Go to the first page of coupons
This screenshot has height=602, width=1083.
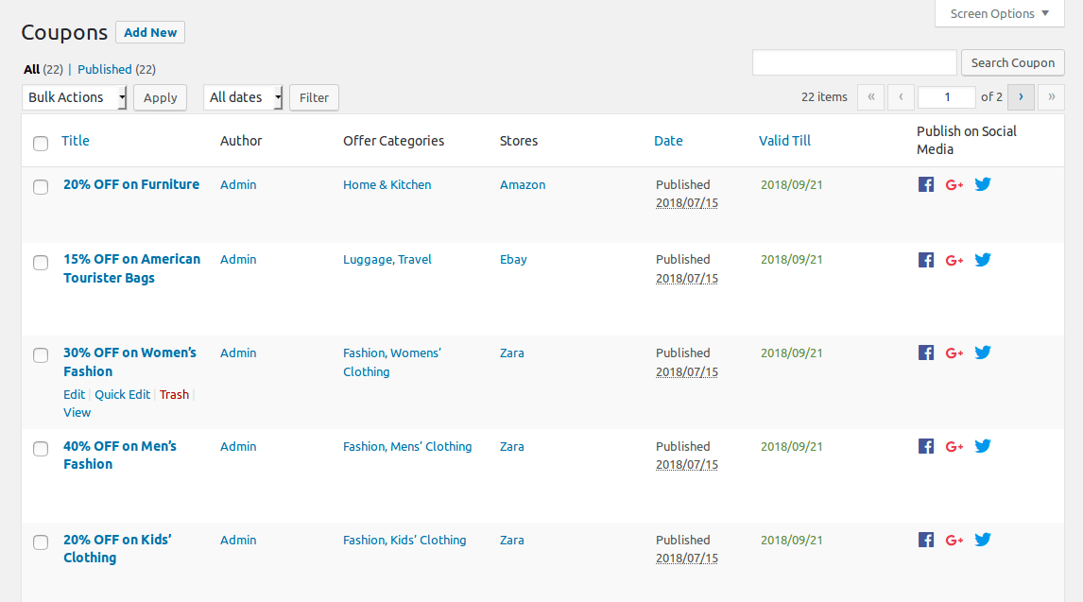point(871,97)
